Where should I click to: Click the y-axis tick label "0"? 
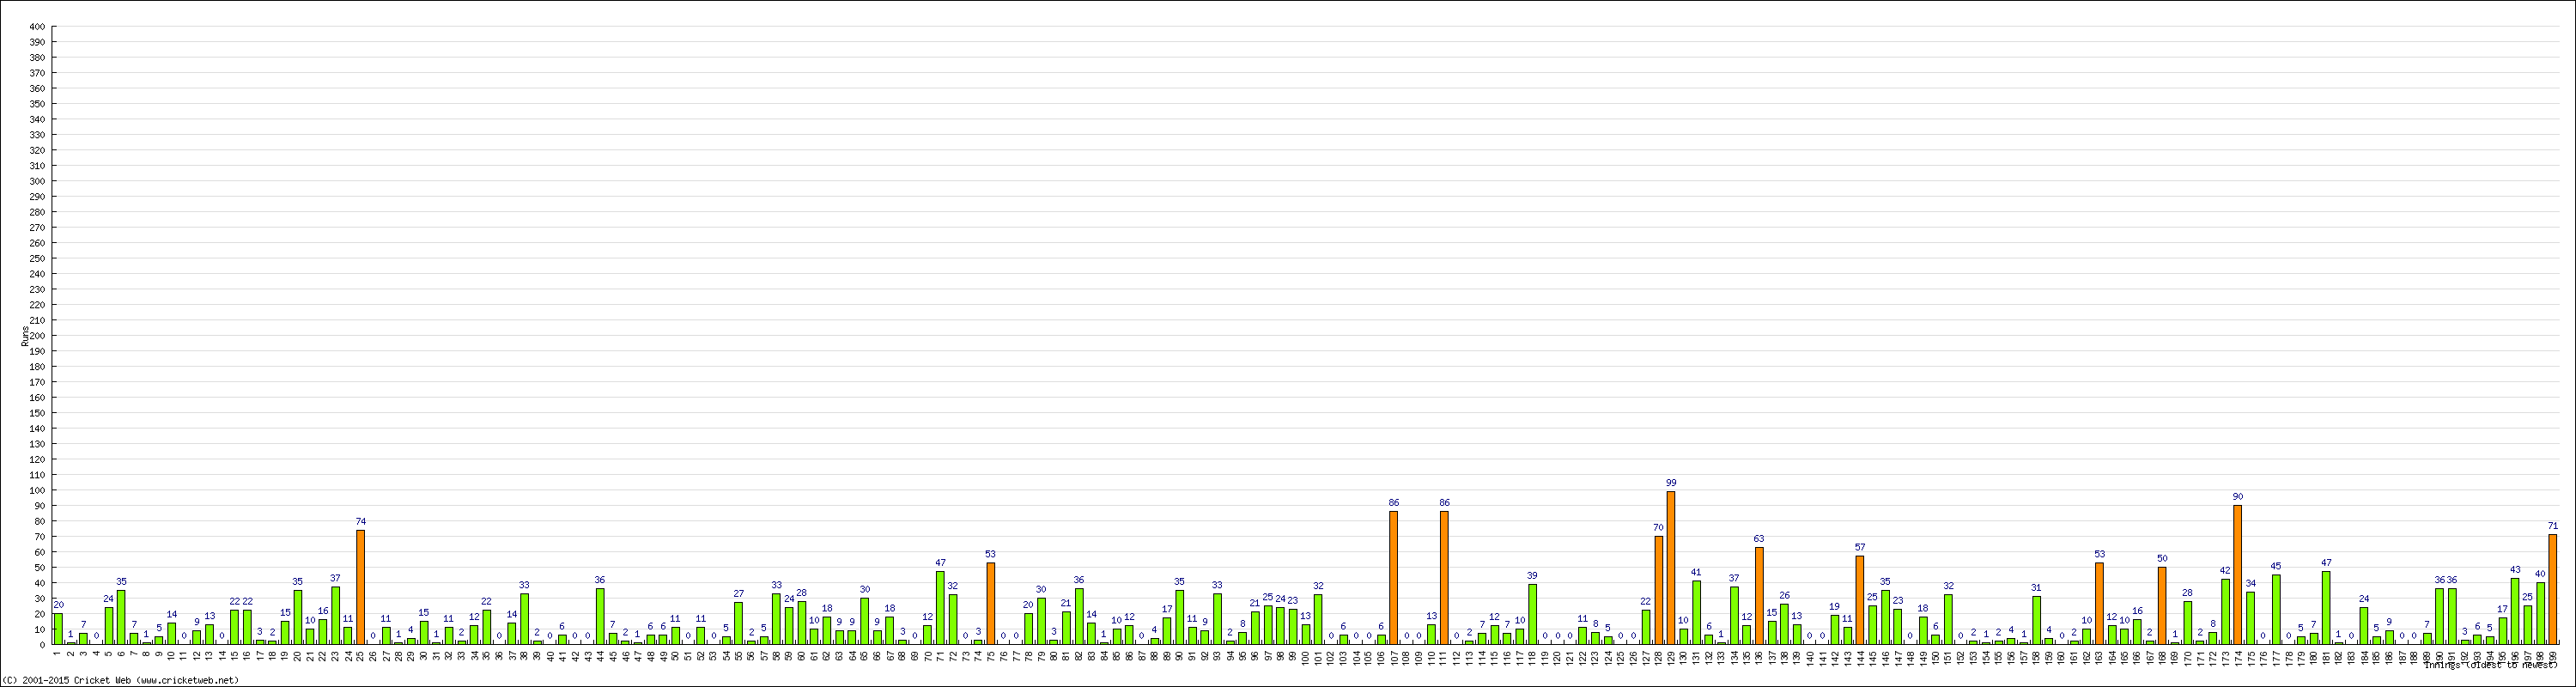(x=42, y=644)
